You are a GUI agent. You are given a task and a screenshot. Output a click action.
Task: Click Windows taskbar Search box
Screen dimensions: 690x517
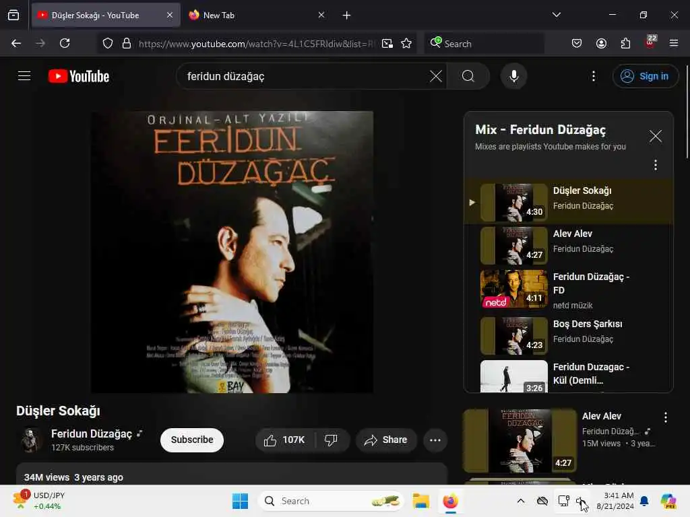[x=331, y=501]
